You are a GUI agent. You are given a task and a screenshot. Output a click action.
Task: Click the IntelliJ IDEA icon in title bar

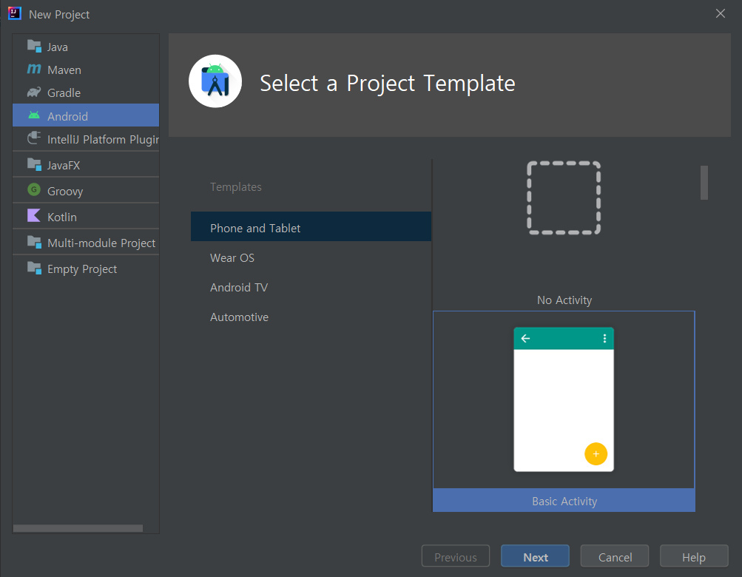[x=15, y=14]
